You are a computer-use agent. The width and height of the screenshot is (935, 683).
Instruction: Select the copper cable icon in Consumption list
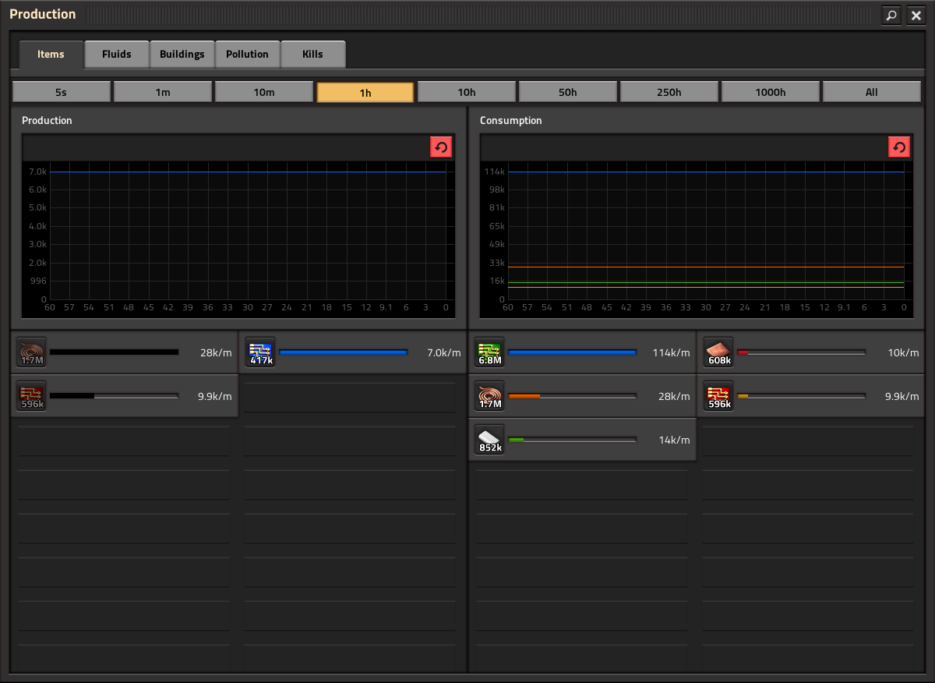(x=490, y=396)
